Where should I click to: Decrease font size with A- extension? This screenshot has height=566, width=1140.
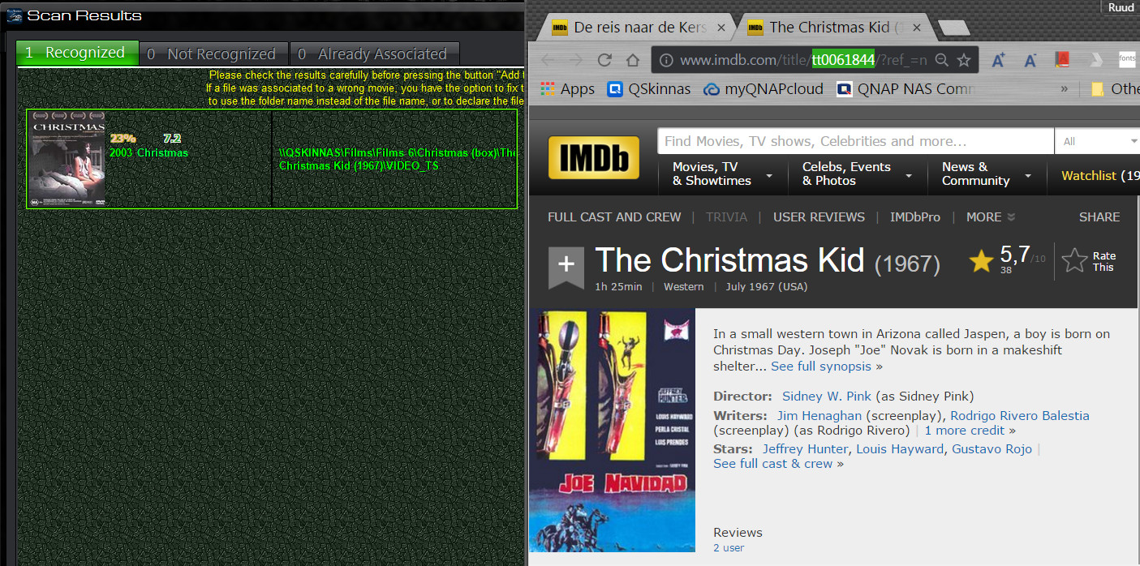(x=1030, y=60)
